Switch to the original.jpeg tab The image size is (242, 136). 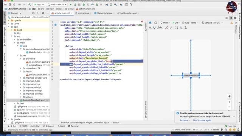pyautogui.click(x=83, y=13)
